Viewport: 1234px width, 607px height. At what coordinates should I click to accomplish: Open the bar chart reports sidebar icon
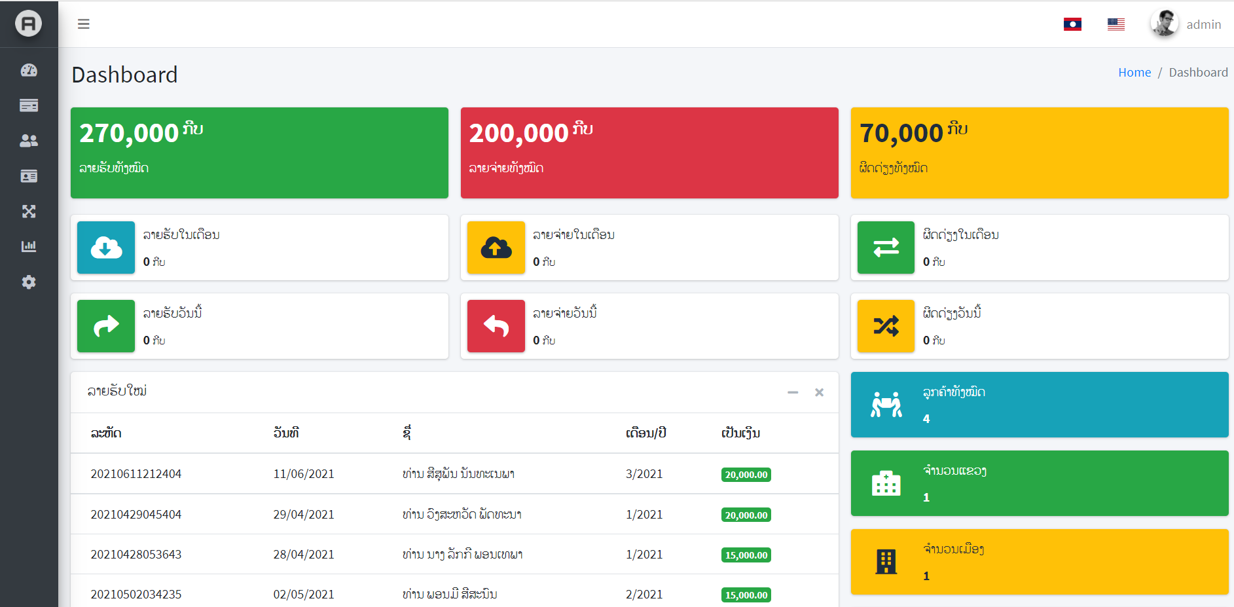coord(29,247)
